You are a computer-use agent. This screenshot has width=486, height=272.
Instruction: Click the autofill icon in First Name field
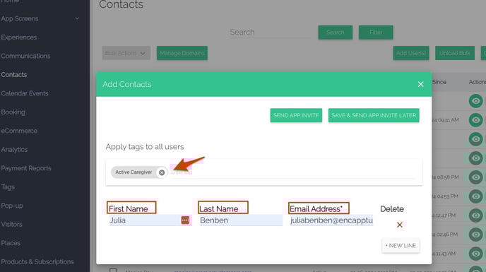(185, 220)
